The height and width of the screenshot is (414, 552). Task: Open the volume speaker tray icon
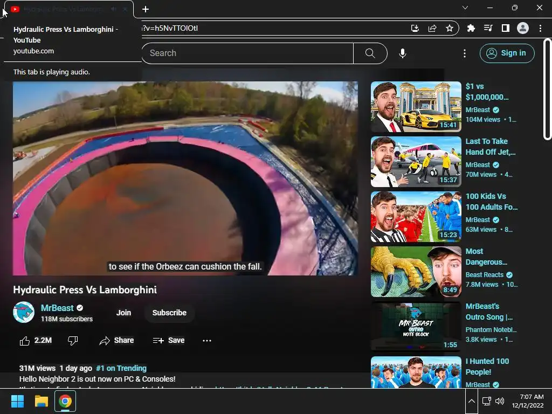(500, 401)
